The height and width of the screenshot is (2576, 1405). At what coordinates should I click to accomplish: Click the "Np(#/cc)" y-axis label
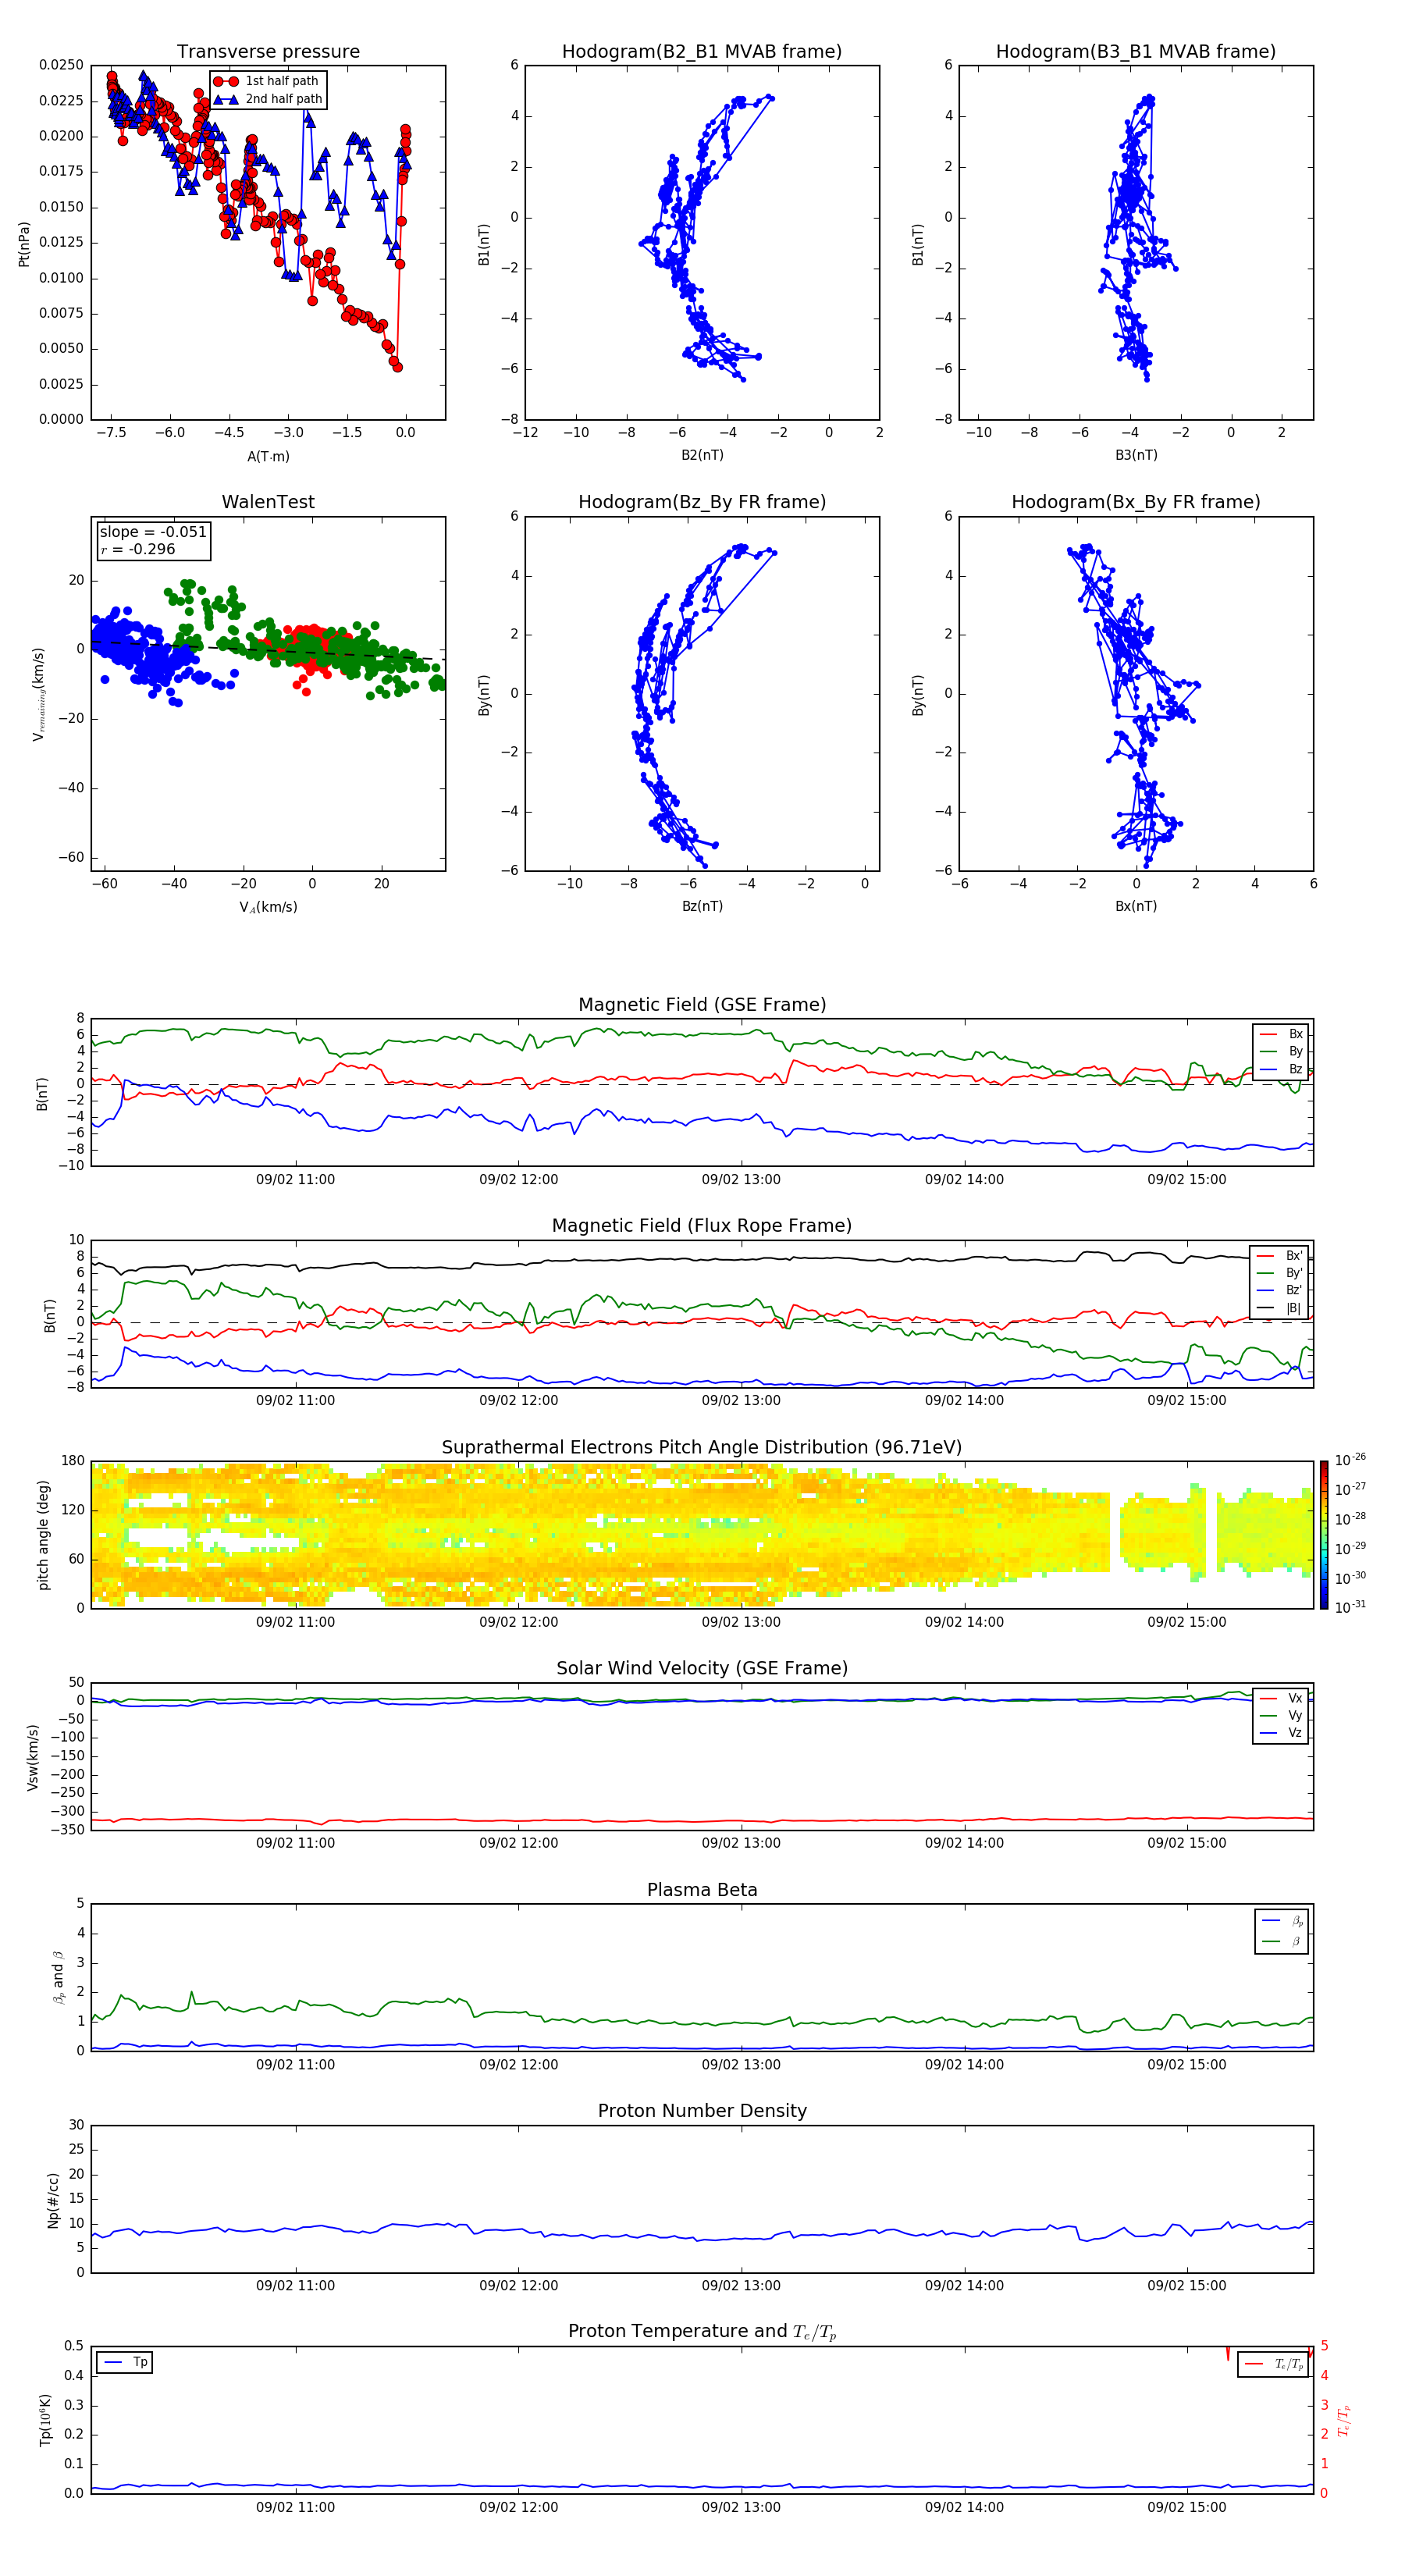point(53,2200)
